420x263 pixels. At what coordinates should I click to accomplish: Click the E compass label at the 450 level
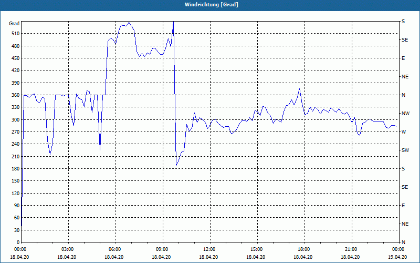click(403, 58)
